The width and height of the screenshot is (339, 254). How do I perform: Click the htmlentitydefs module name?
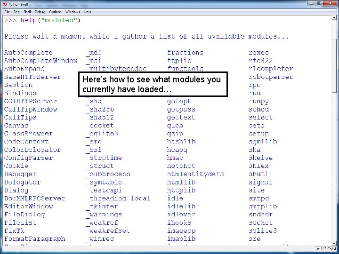tap(195, 174)
